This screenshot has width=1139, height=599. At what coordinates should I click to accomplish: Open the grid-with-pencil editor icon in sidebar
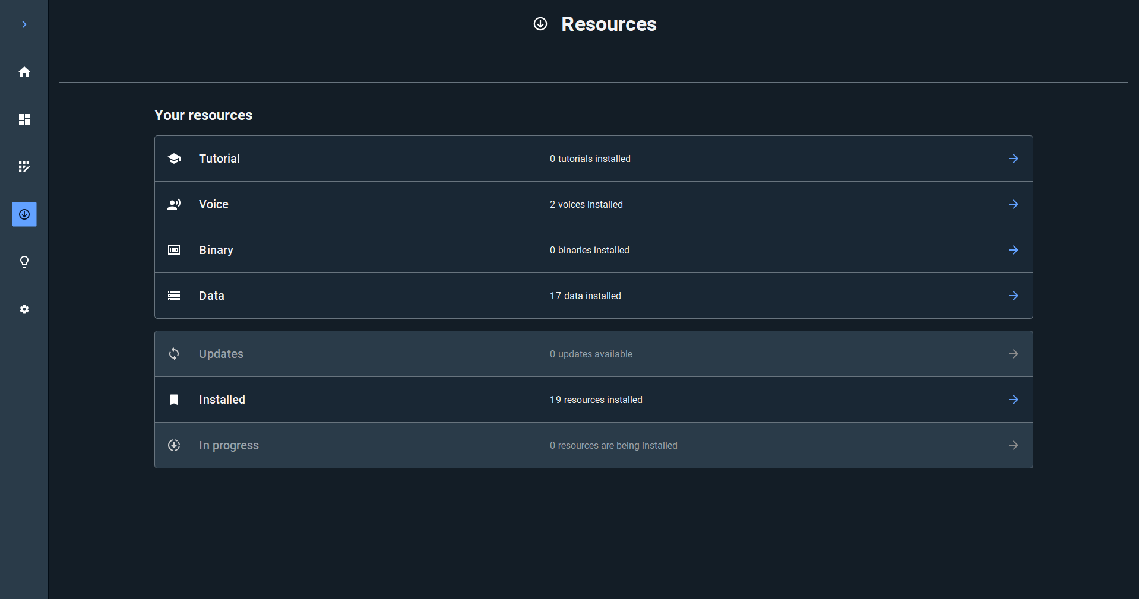click(x=24, y=167)
